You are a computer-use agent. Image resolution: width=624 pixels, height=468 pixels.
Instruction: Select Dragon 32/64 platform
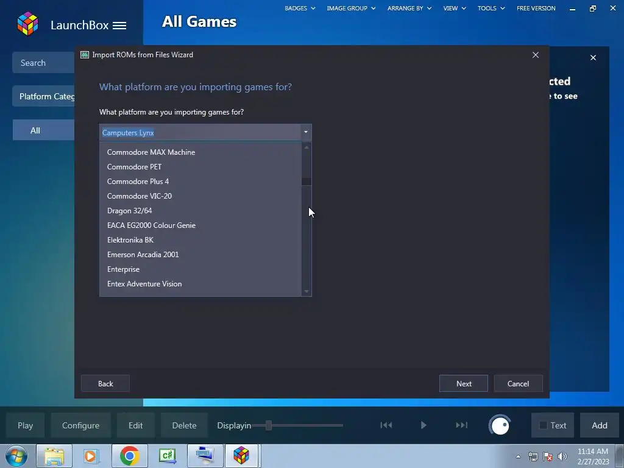(200, 210)
